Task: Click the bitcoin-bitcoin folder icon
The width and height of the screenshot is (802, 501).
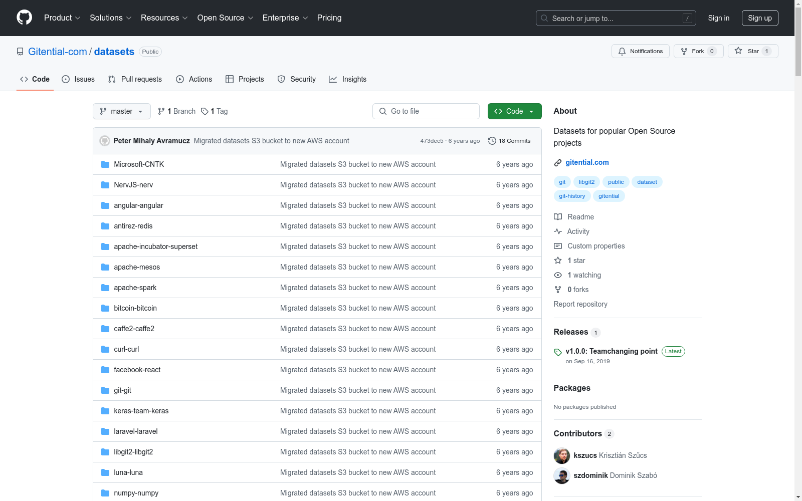Action: 105,308
